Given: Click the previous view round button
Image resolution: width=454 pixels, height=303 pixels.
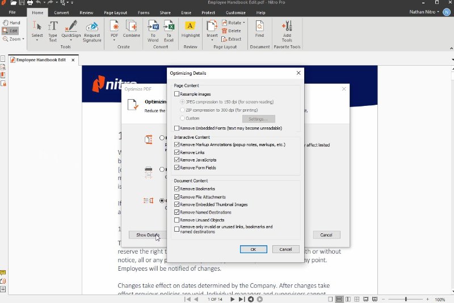Looking at the screenshot, I should pos(251,299).
